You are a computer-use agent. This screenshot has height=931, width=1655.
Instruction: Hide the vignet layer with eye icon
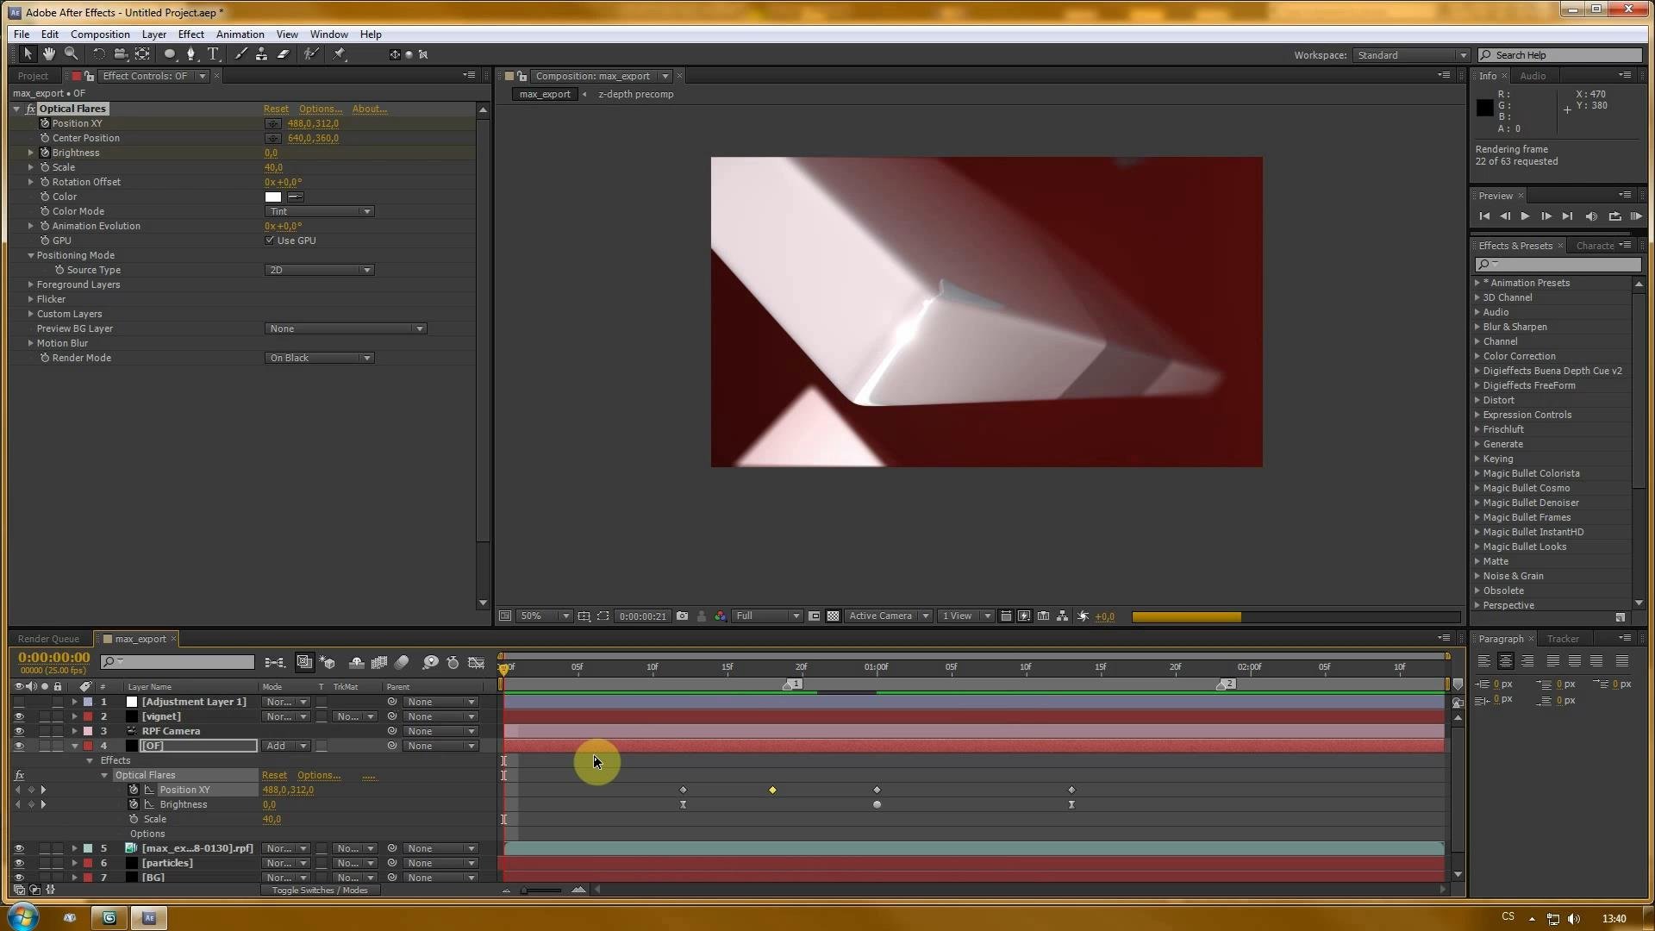coord(18,716)
